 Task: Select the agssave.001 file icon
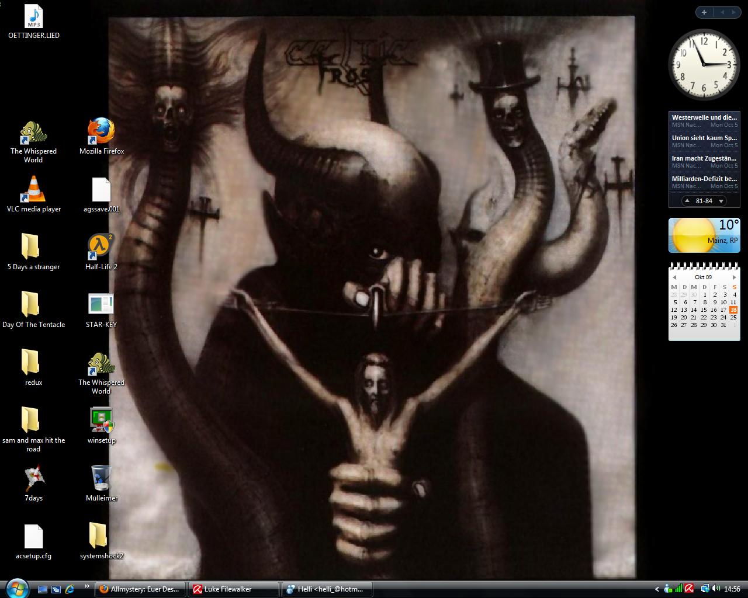[x=101, y=190]
